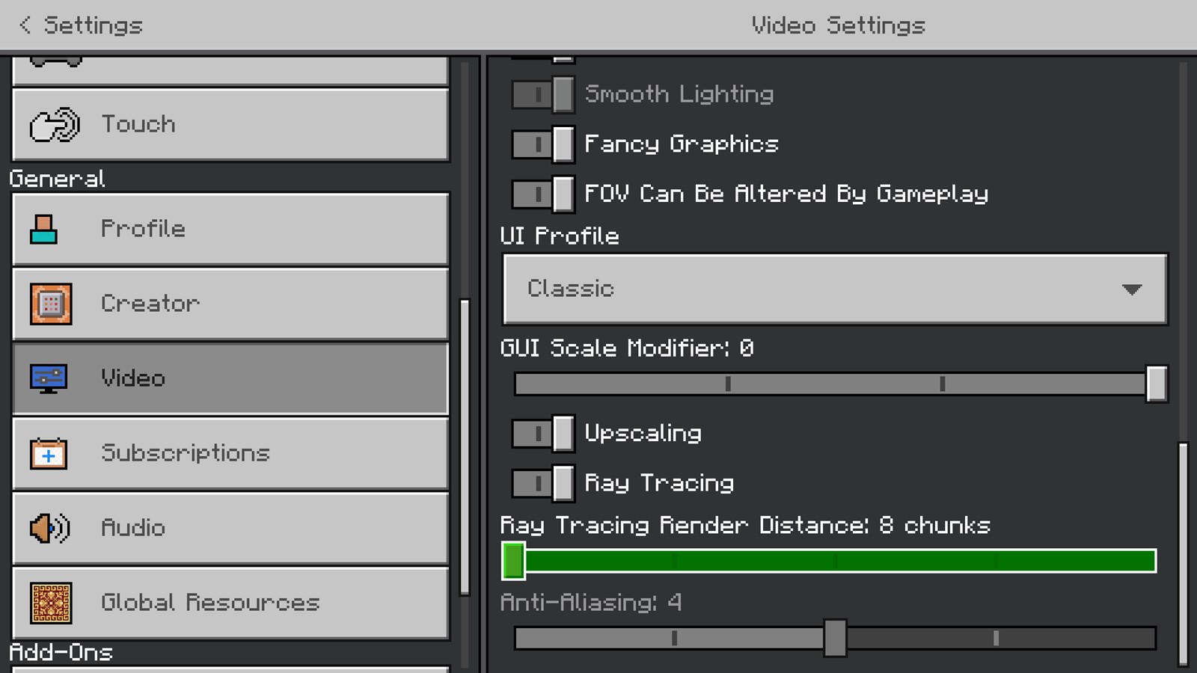Click the Creator command block icon
This screenshot has width=1197, height=673.
click(x=51, y=304)
